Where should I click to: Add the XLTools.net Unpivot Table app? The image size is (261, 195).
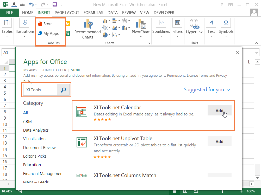click(219, 141)
